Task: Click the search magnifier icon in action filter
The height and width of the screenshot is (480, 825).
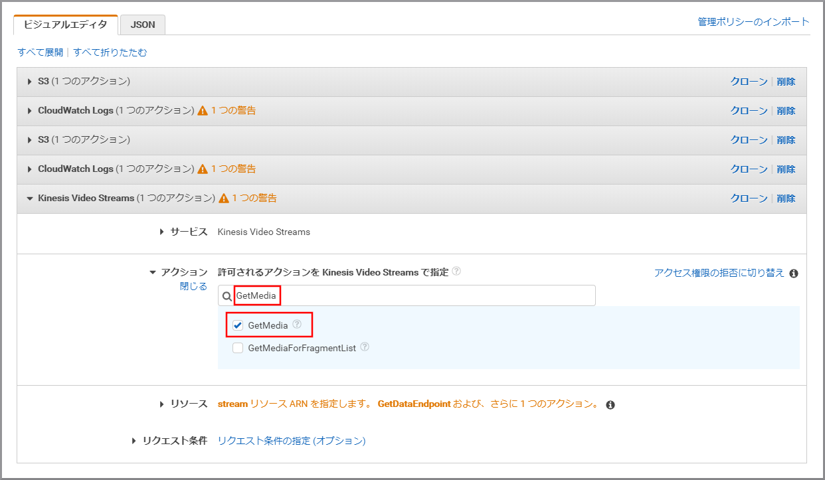Action: 227,296
